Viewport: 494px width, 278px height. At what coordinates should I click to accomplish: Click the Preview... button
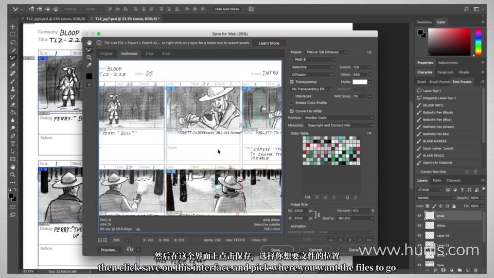109,250
